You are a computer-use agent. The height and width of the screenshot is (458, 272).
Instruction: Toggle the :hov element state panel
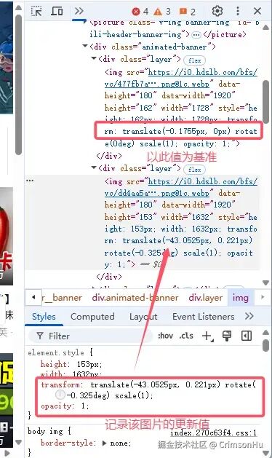click(166, 336)
